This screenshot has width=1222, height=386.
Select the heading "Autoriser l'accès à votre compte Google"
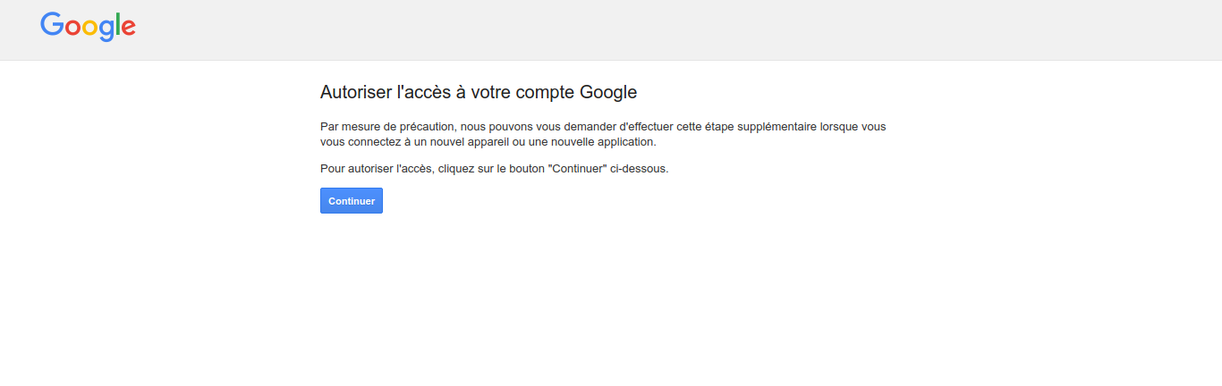478,92
